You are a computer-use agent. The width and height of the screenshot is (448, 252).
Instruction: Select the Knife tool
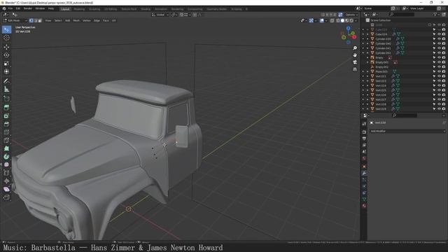[x=6, y=140]
